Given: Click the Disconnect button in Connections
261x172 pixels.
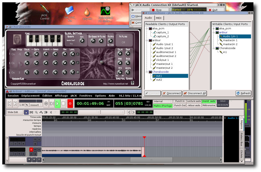Looking at the screenshot, I should click(x=172, y=94).
